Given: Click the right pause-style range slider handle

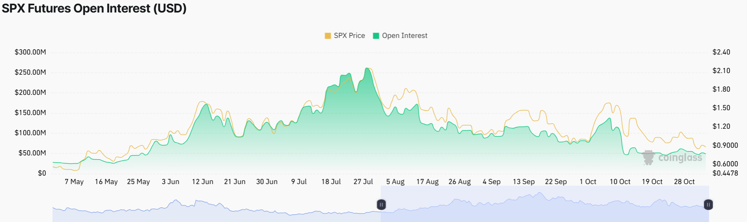Looking at the screenshot, I should 708,205.
